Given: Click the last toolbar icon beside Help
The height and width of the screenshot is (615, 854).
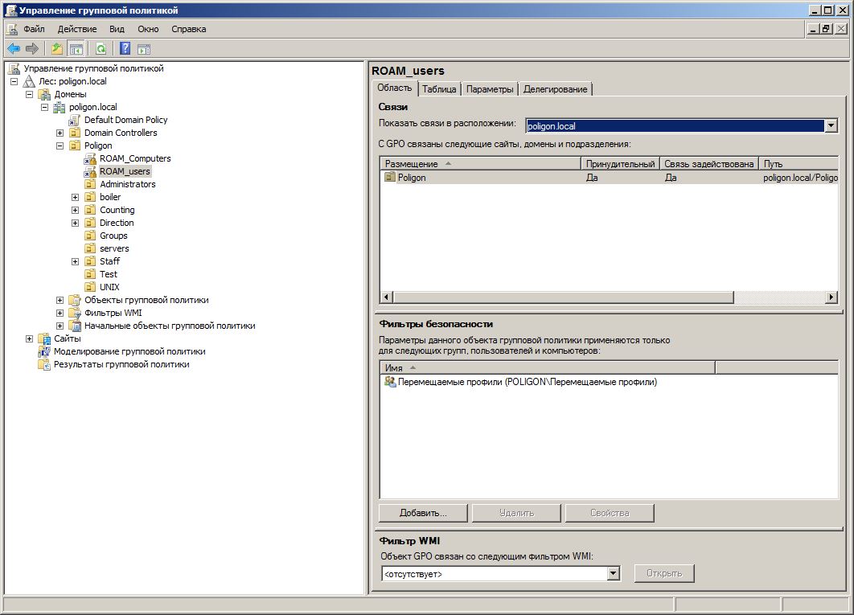Looking at the screenshot, I should coord(144,49).
